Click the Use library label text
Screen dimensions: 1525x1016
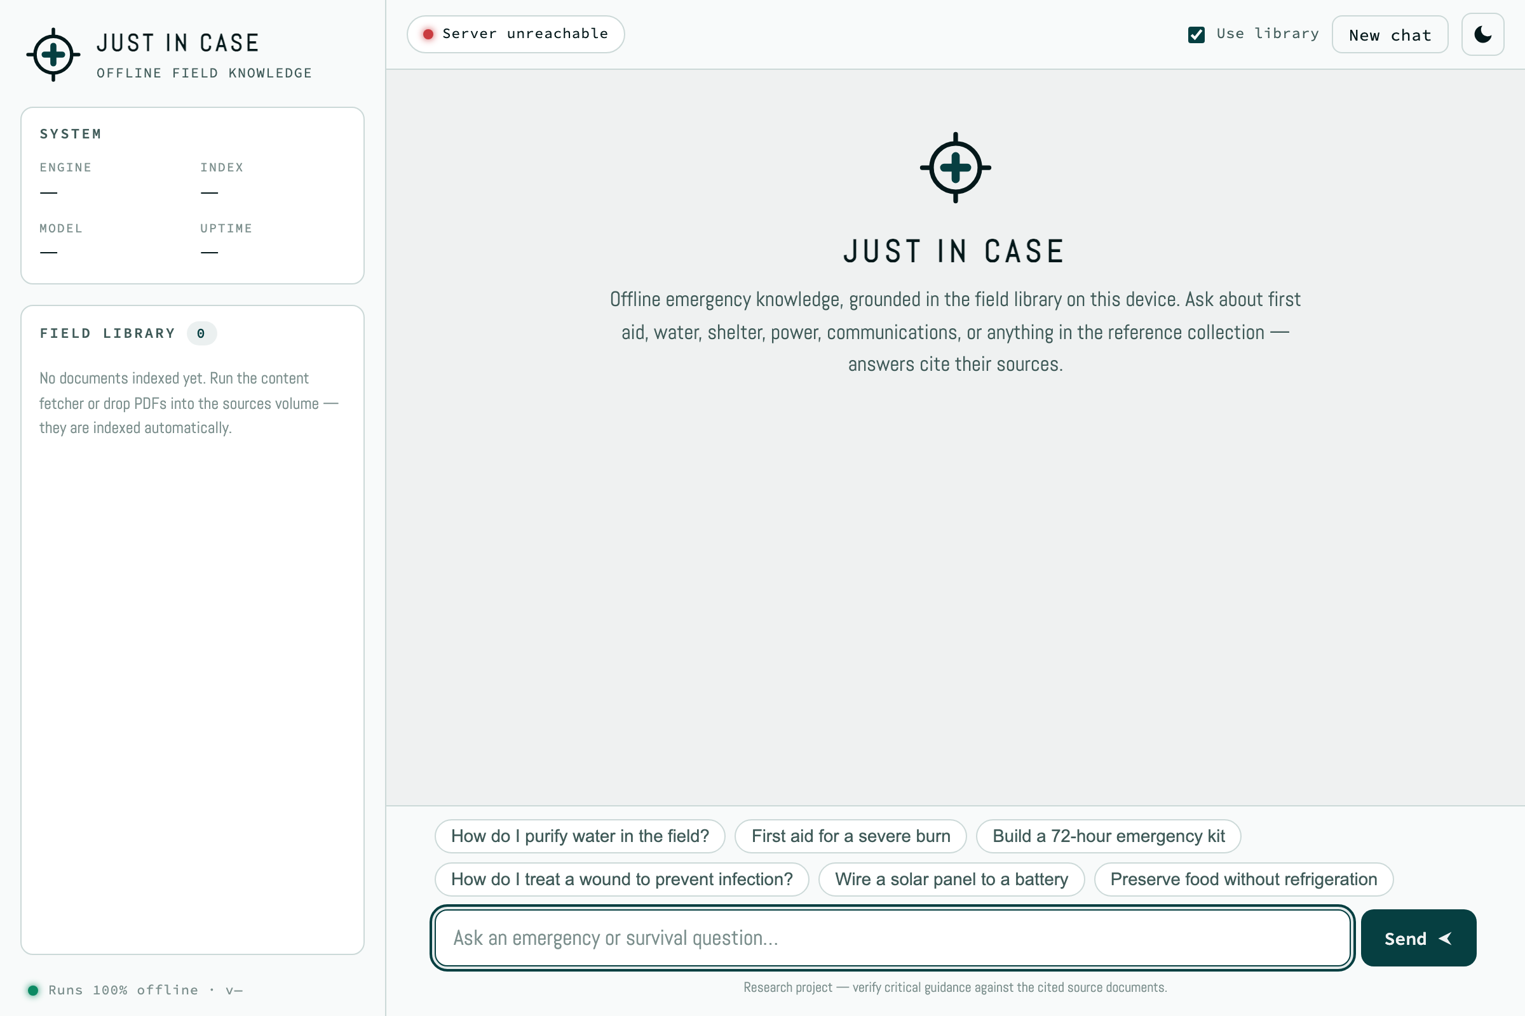[x=1268, y=34]
